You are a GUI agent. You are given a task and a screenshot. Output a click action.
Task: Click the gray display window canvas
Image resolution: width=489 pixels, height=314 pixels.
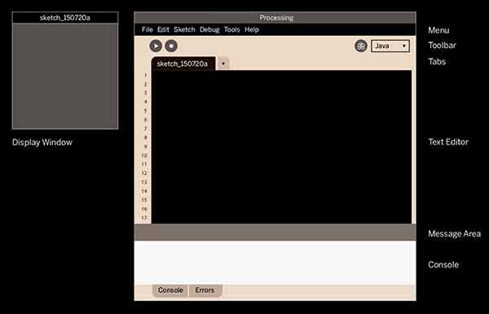65,76
